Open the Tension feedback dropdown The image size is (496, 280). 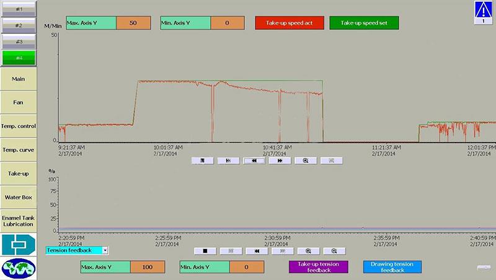point(105,250)
